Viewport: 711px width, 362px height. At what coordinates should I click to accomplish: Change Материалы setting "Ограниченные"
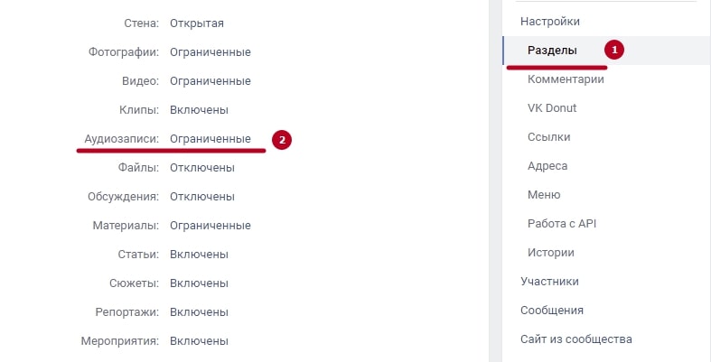(210, 226)
